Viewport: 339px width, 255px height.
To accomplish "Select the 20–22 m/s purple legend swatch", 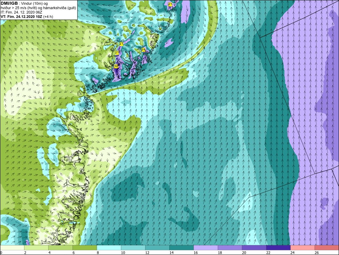I will 254,248.
